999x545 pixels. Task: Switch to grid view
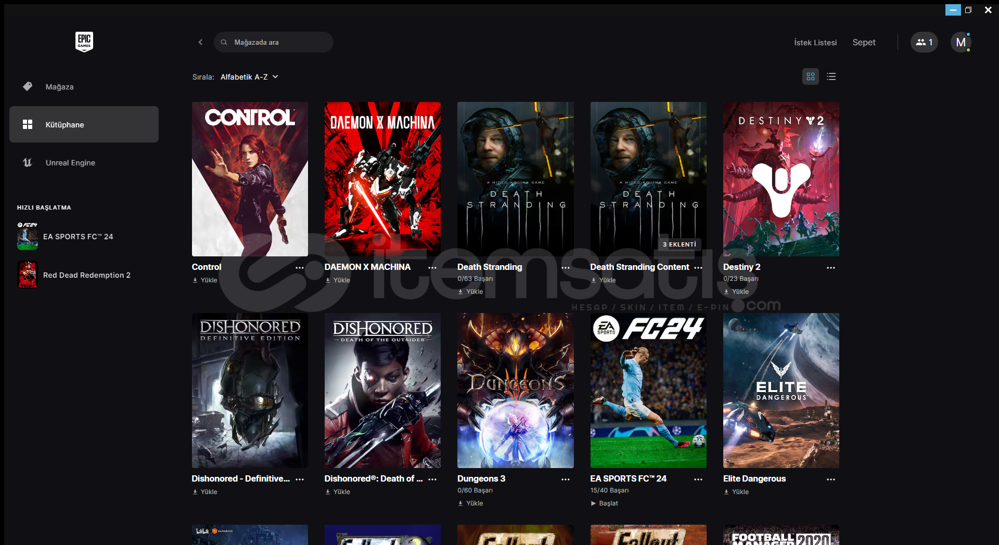(x=811, y=76)
